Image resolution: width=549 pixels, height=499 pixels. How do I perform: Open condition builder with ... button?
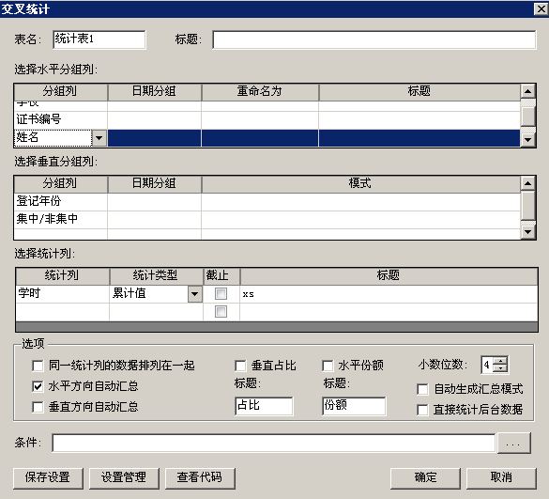(513, 444)
